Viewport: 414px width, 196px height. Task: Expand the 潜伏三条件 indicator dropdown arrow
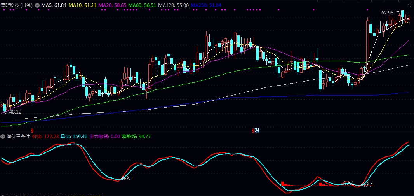(x=3, y=136)
